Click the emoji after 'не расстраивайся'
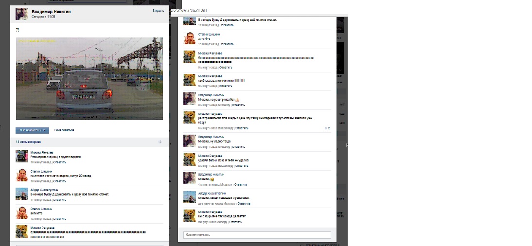 (237, 100)
